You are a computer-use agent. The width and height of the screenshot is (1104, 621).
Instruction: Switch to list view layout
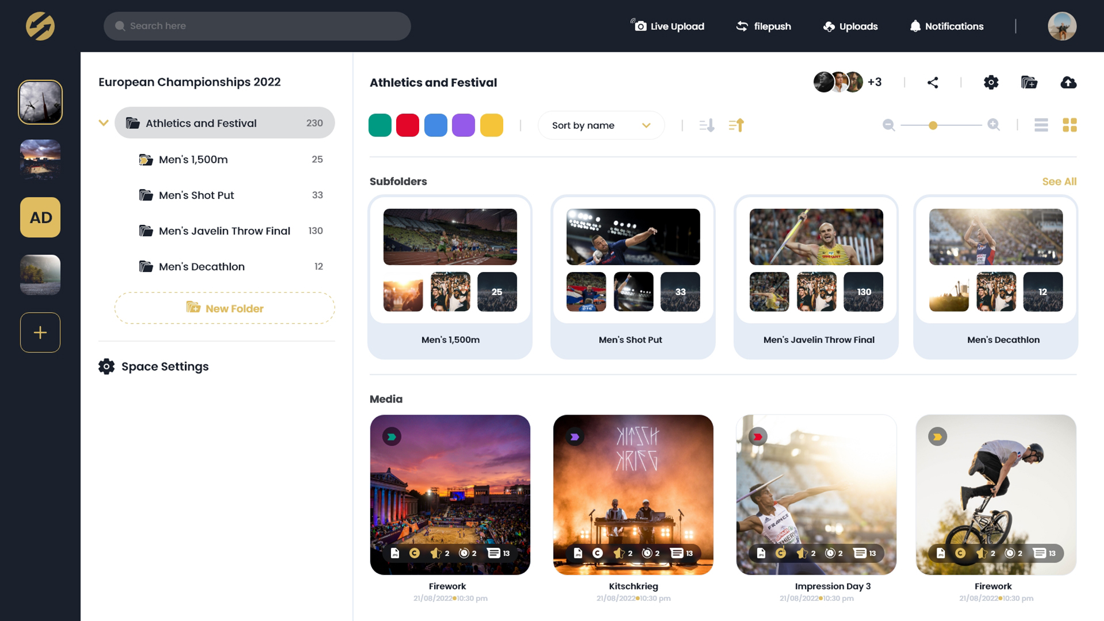tap(1041, 125)
